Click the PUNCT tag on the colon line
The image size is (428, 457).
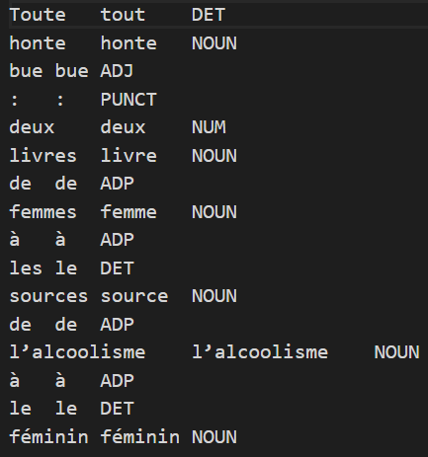coord(128,100)
